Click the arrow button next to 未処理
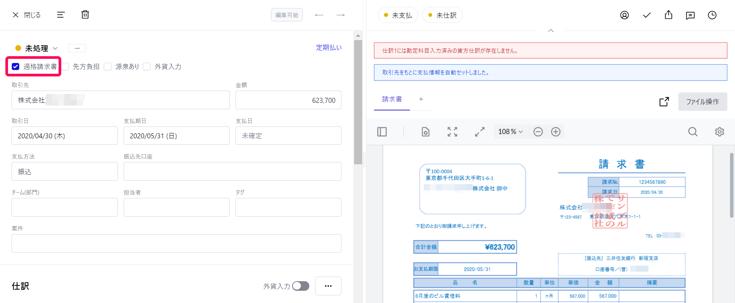This screenshot has width=735, height=303. 77,48
